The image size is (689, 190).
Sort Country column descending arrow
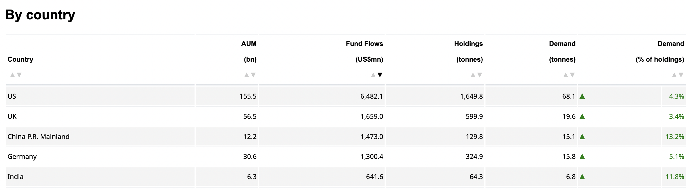(x=19, y=75)
